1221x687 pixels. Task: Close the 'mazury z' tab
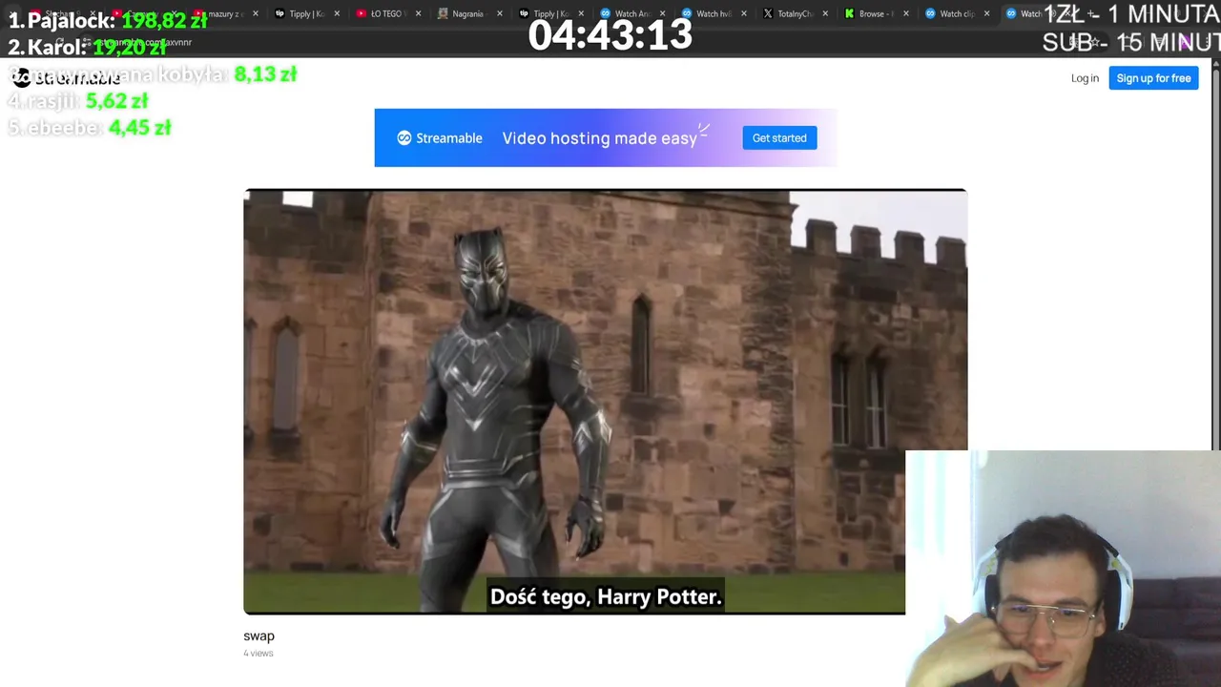pyautogui.click(x=255, y=14)
